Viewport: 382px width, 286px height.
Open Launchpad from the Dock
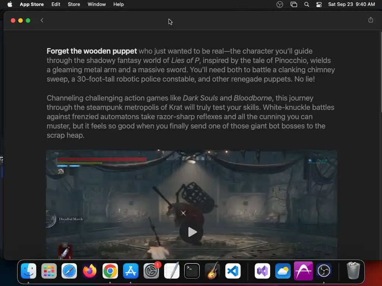click(49, 271)
